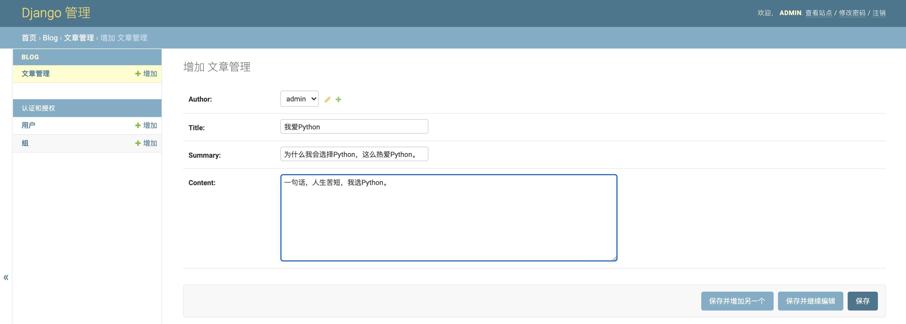Screen dimensions: 906x324
Task: Open the Author dropdown showing admin
Action: [299, 99]
